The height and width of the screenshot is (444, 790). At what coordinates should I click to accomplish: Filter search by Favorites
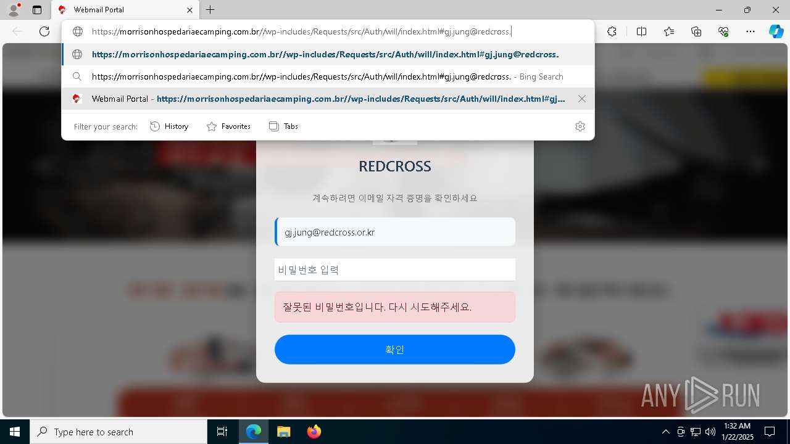228,126
